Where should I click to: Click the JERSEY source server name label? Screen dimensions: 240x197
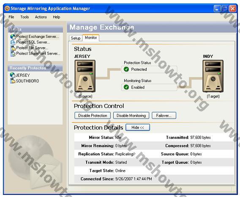point(82,56)
